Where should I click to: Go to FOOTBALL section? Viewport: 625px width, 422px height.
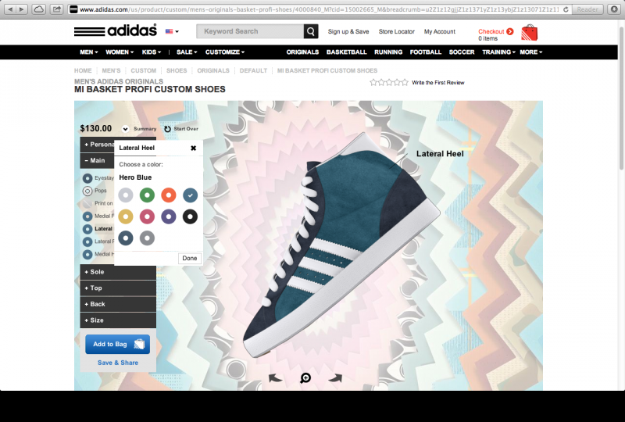[425, 52]
